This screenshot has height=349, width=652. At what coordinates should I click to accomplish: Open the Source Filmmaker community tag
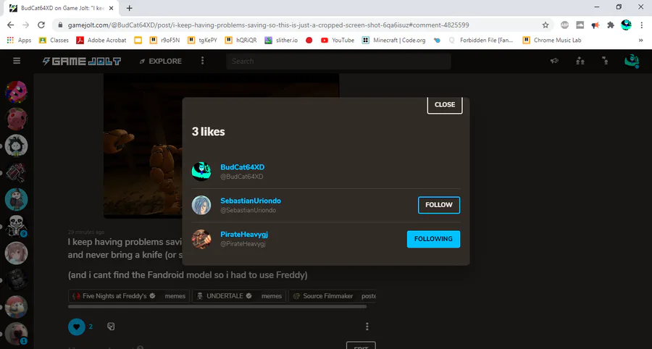click(x=333, y=296)
